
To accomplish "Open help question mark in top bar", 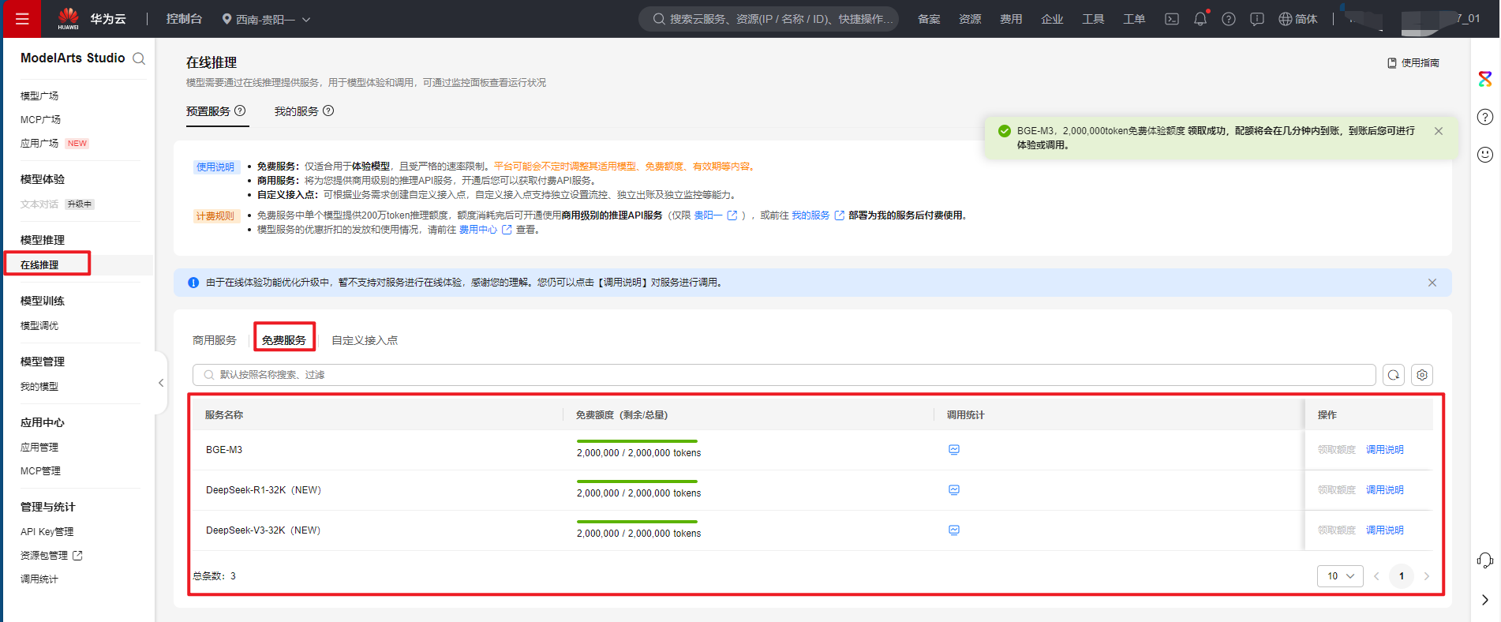I will [x=1229, y=19].
